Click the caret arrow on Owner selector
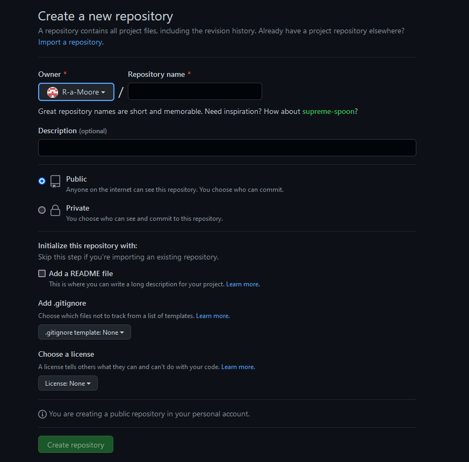 tap(103, 92)
